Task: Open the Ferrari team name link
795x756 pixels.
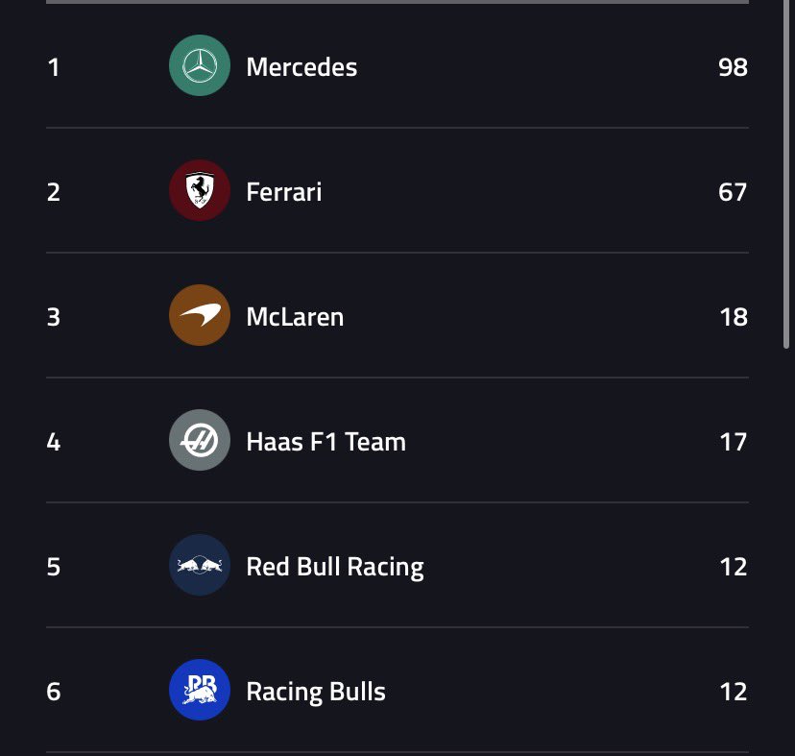Action: pos(284,192)
